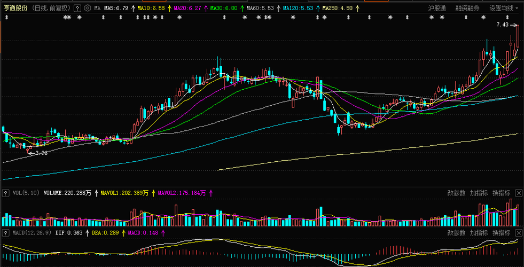The width and height of the screenshot is (524, 267).
Task: Open 换指标 in the VOL panel
Action: click(x=501, y=193)
